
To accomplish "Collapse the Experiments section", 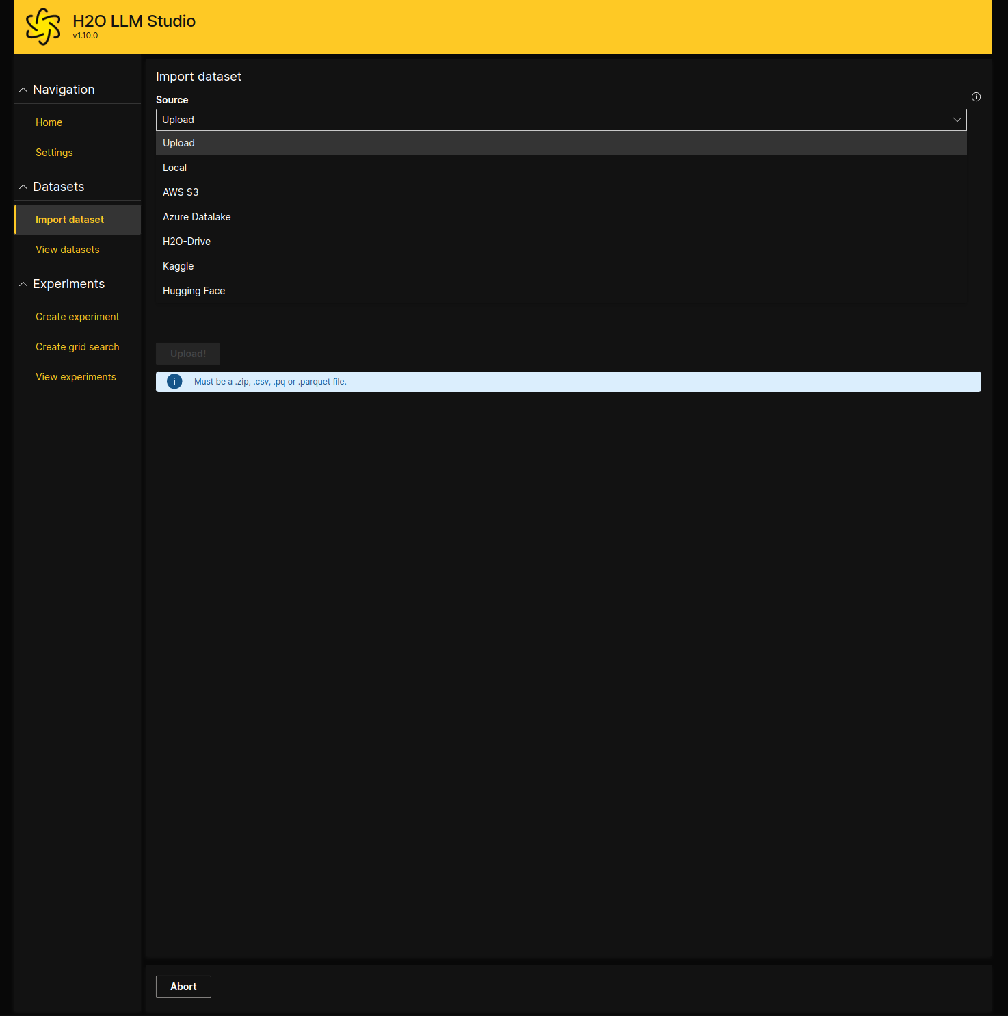I will (x=23, y=284).
